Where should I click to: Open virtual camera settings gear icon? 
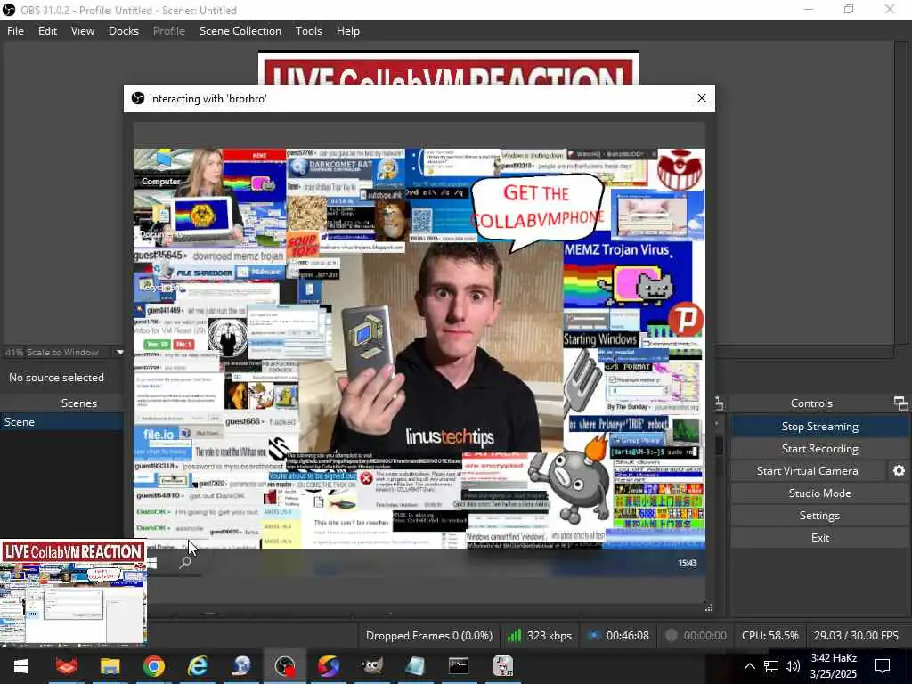click(899, 470)
